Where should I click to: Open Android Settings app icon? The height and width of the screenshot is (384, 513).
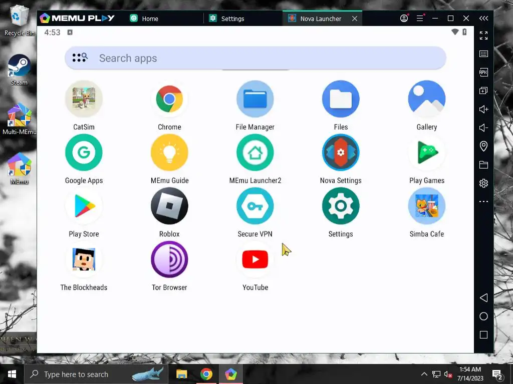(x=341, y=206)
